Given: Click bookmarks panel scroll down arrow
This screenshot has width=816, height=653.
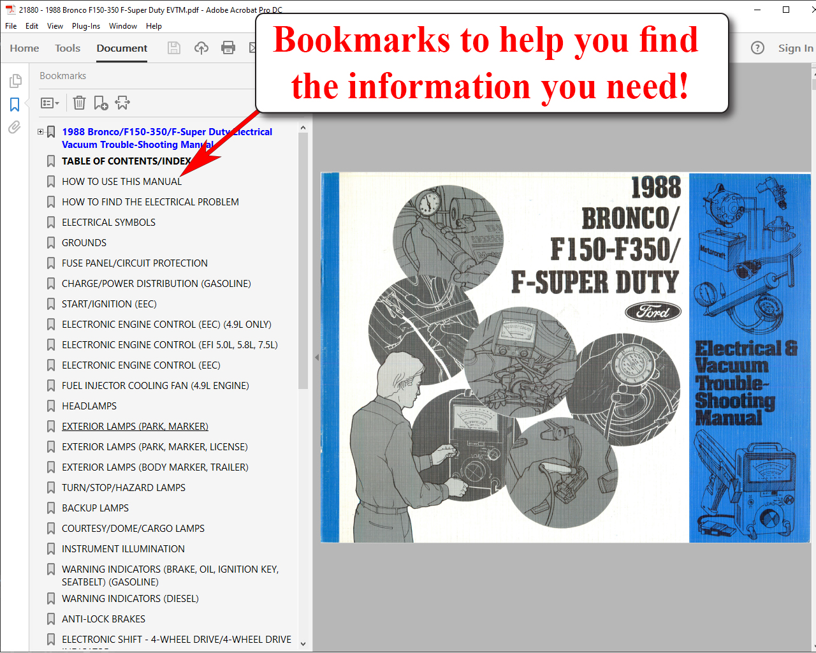Looking at the screenshot, I should point(303,644).
